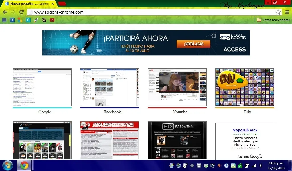Image resolution: width=292 pixels, height=171 pixels.
Task: Click the Google label under its thumbnail
Action: pyautogui.click(x=45, y=112)
